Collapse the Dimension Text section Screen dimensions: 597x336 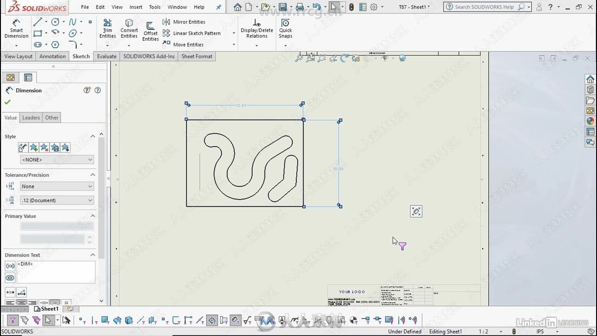92,255
